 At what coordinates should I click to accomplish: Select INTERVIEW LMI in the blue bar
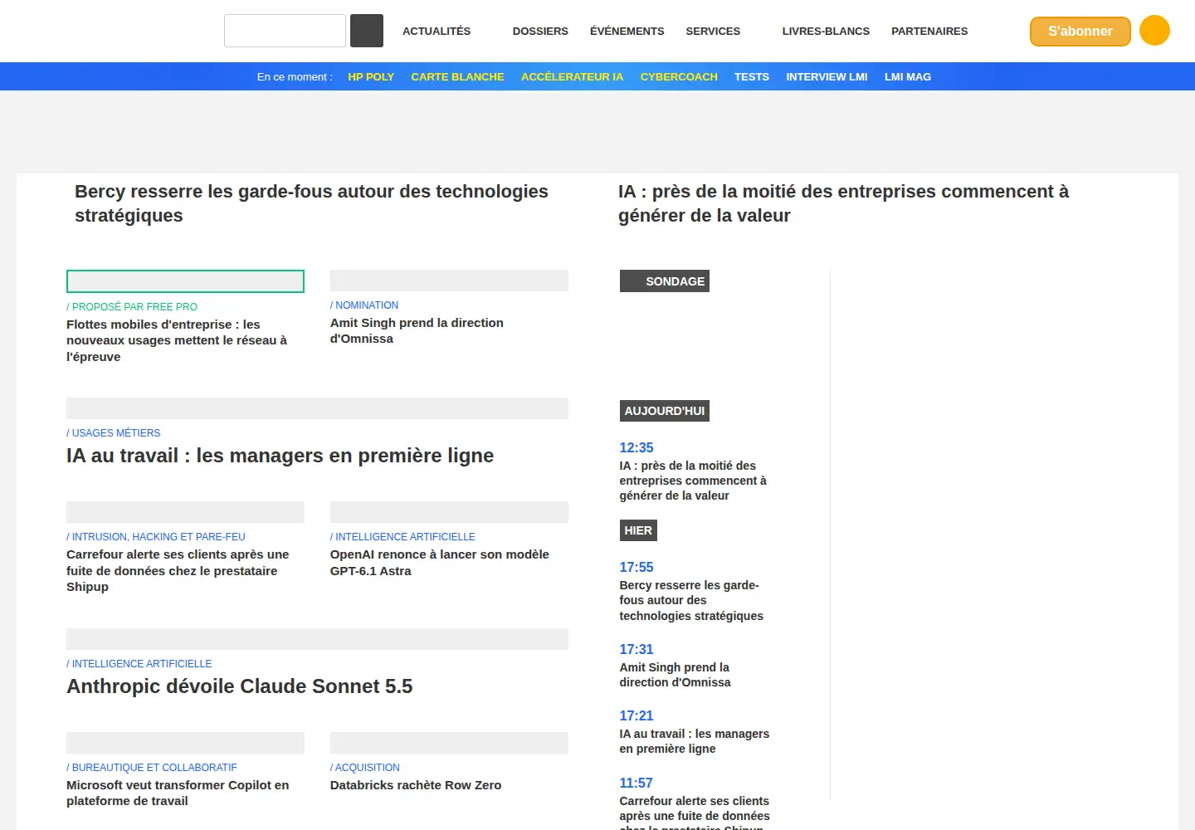[x=827, y=76]
